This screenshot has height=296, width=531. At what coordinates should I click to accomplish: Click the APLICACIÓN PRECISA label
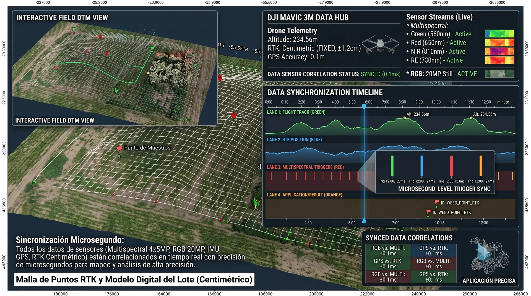(489, 281)
